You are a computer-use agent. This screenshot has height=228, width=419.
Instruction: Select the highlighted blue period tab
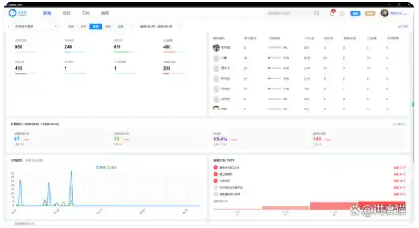pyautogui.click(x=96, y=26)
